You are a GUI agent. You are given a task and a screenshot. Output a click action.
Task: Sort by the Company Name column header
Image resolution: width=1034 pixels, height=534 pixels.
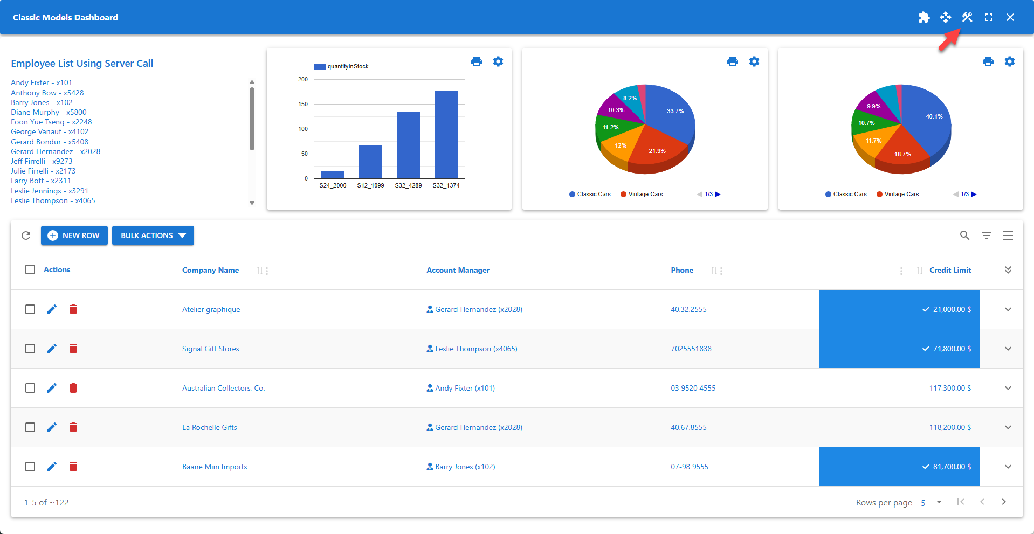[210, 270]
